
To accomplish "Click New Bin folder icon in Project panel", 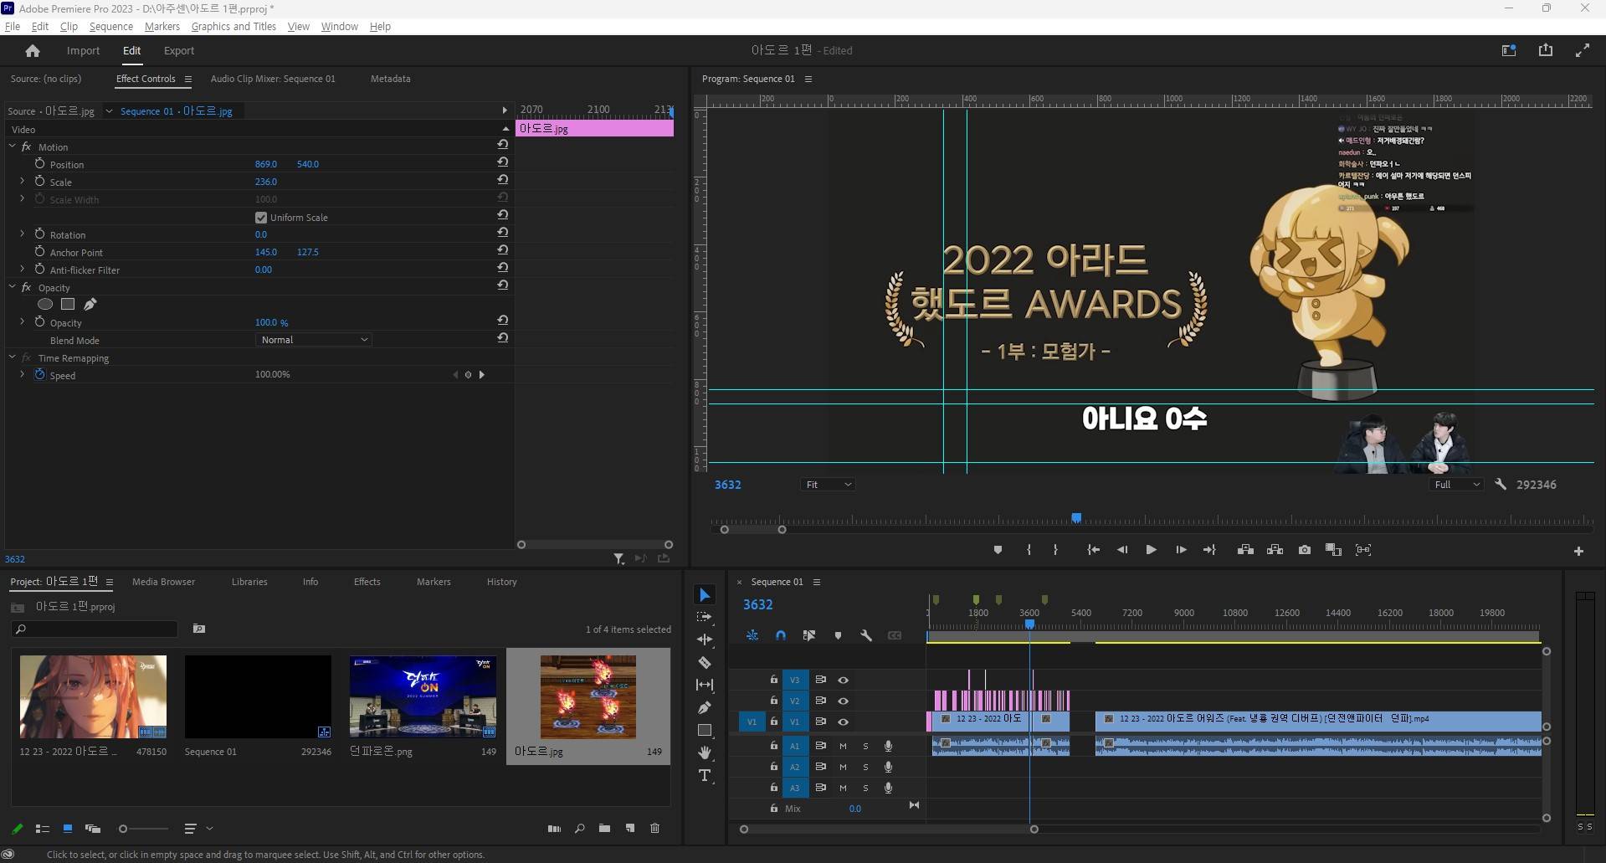I will 604,829.
